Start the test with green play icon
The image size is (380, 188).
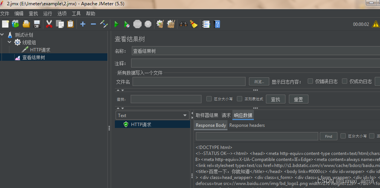coord(117,24)
